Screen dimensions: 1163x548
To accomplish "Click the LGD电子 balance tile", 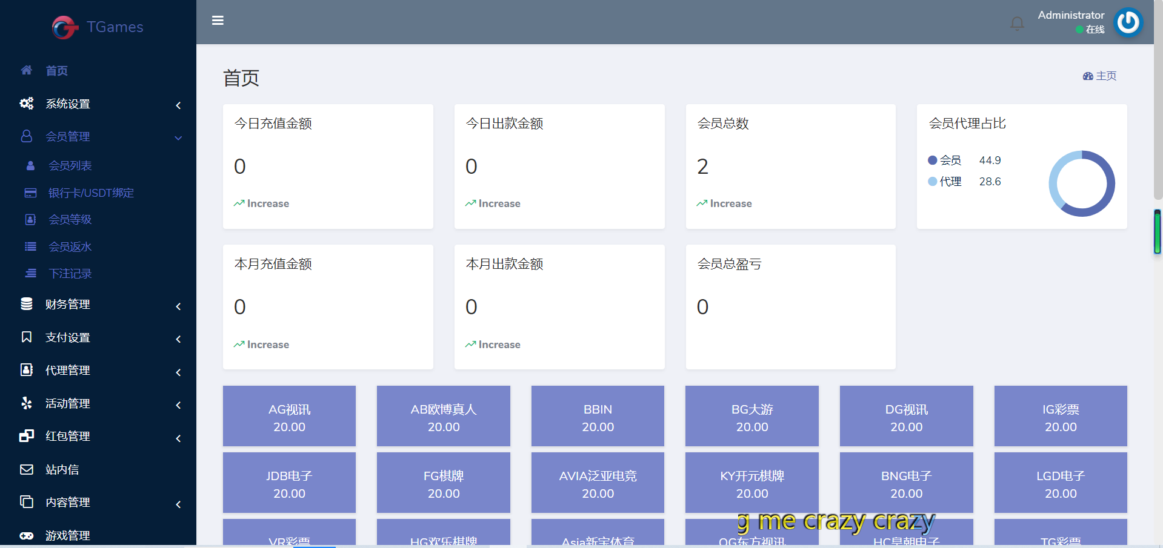I will point(1061,483).
